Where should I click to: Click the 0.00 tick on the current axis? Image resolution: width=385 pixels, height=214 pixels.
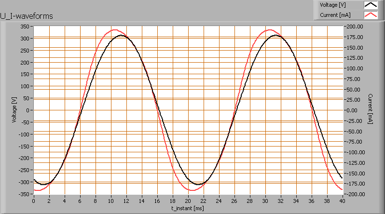355,110
